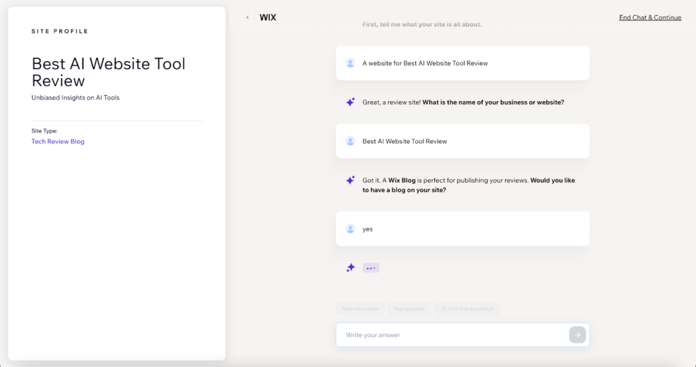Click sparkle icon next to 'Great, a review site!'
696x367 pixels.
[x=350, y=102]
